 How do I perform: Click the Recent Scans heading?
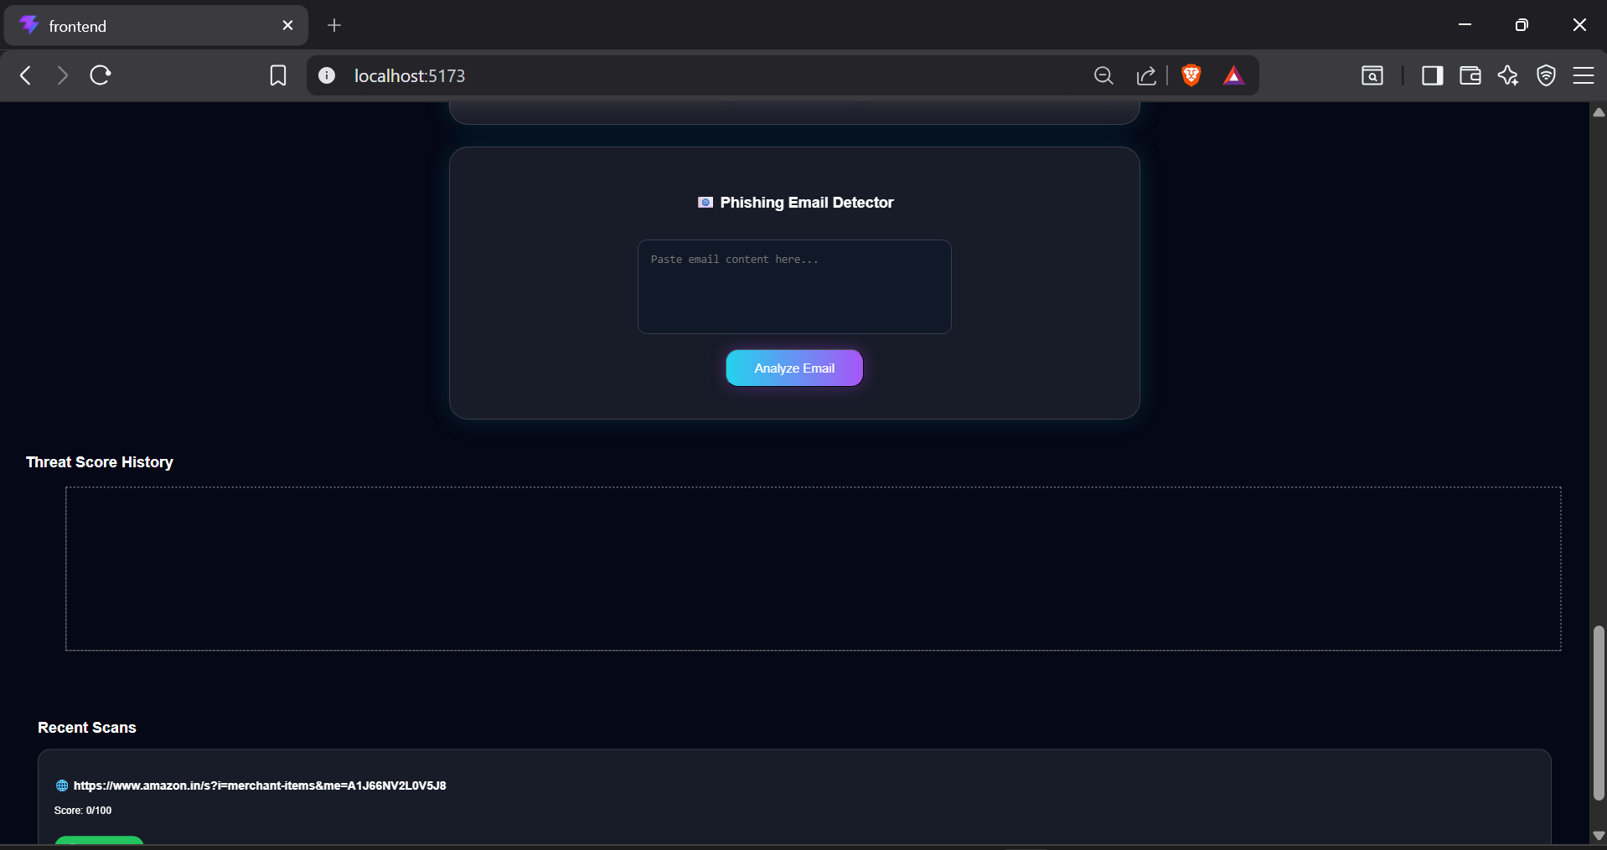(x=87, y=728)
